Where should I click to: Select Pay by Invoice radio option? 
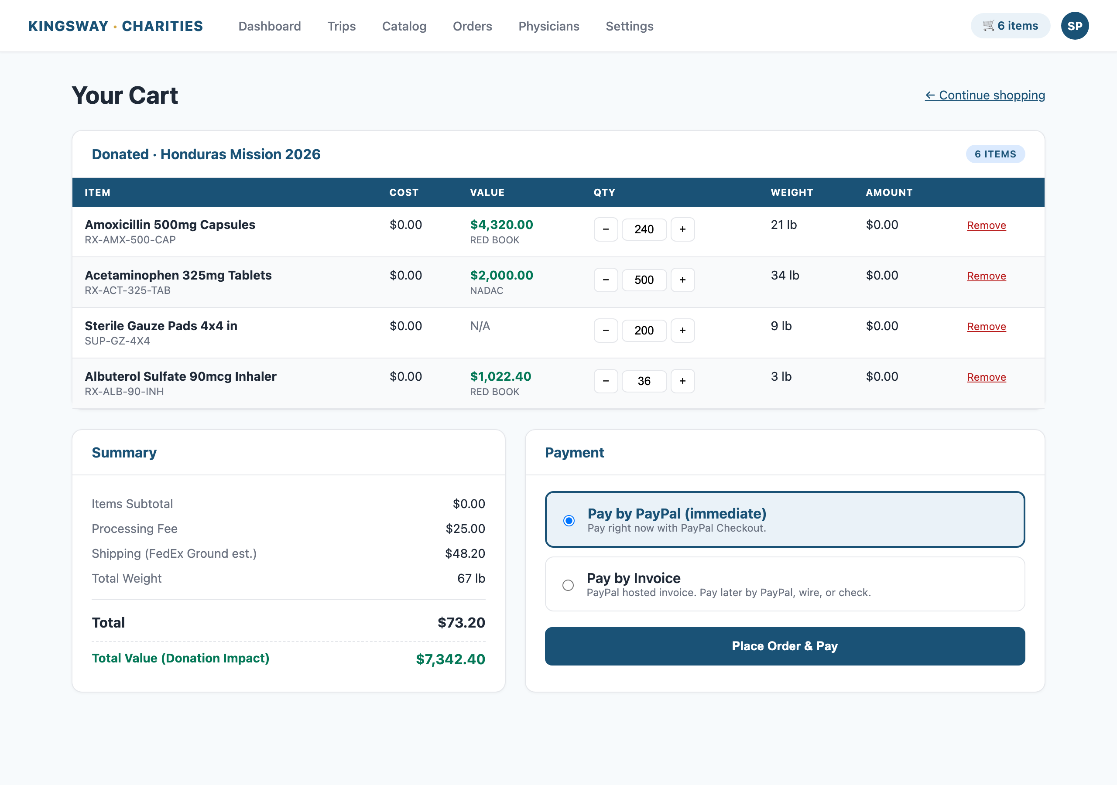point(568,585)
